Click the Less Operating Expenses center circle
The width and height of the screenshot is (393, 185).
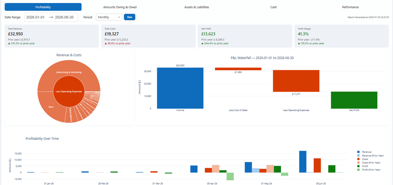pos(69,91)
